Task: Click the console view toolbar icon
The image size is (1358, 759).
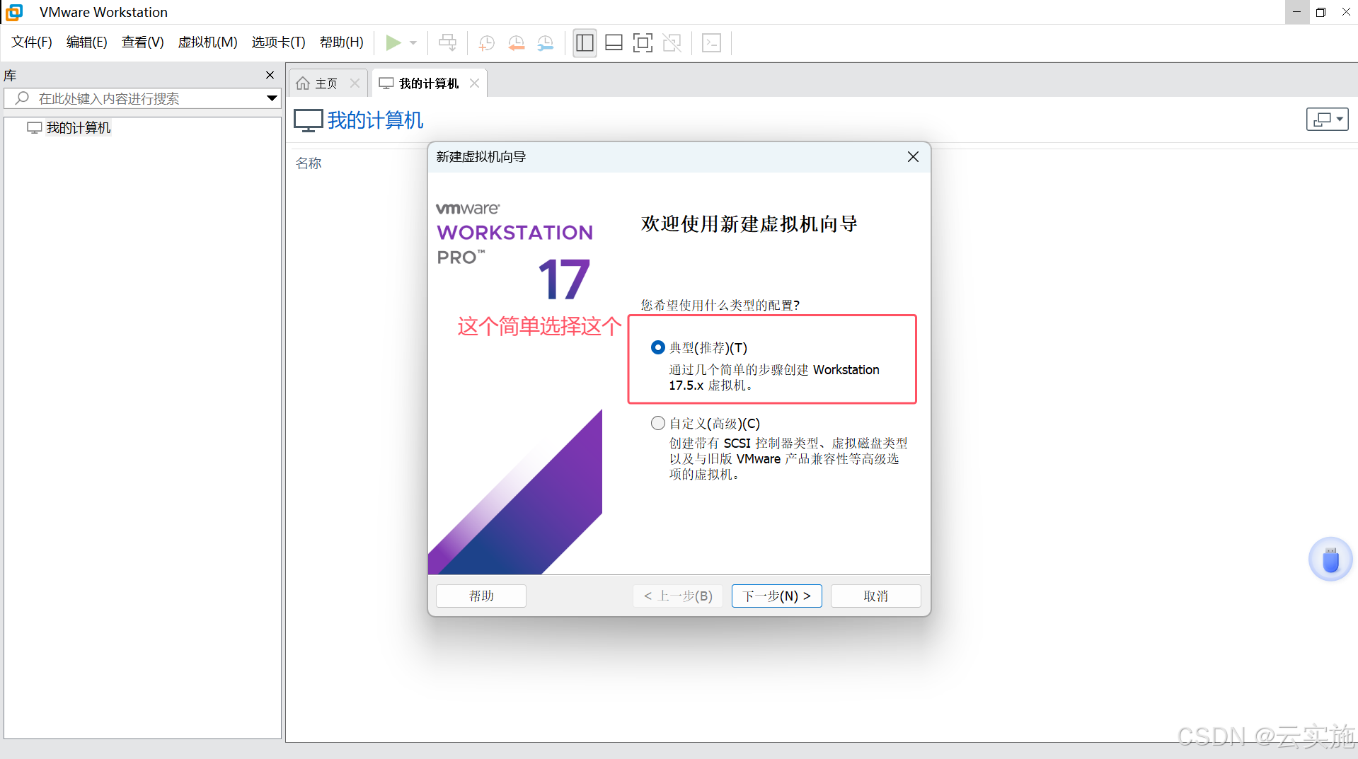Action: pos(711,43)
